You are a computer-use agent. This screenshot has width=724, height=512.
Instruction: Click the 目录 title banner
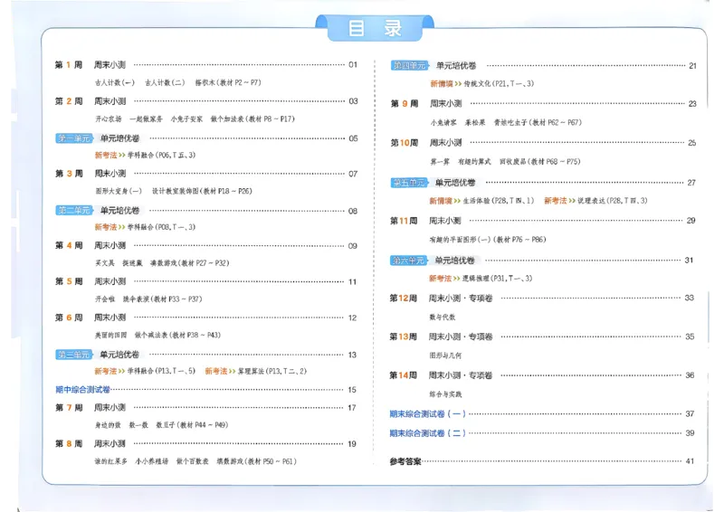click(375, 28)
